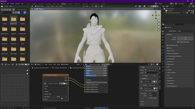Go back using file browser left arrow
This screenshot has width=195, height=109.
pos(2,10)
